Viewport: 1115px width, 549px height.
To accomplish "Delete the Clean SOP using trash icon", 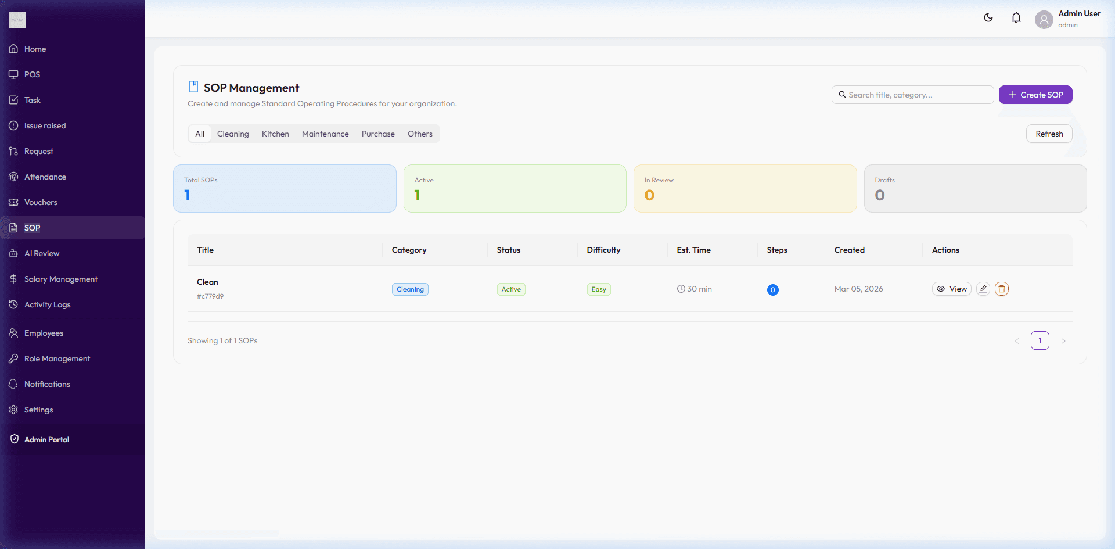I will click(x=1001, y=289).
